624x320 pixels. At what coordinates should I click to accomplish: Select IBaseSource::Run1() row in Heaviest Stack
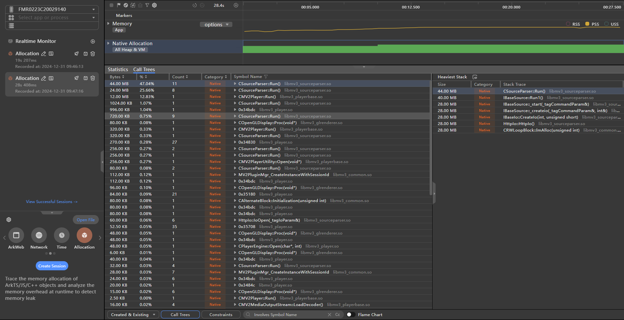click(528, 98)
